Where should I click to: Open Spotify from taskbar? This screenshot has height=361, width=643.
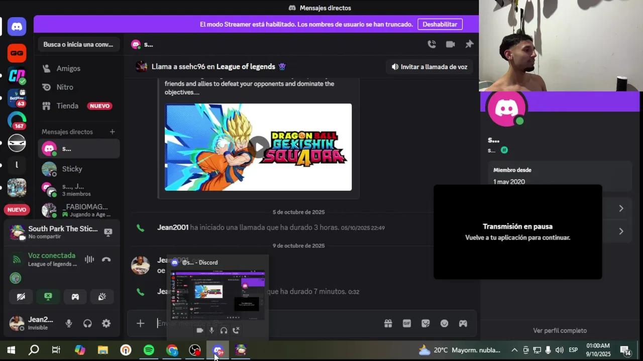coord(149,350)
